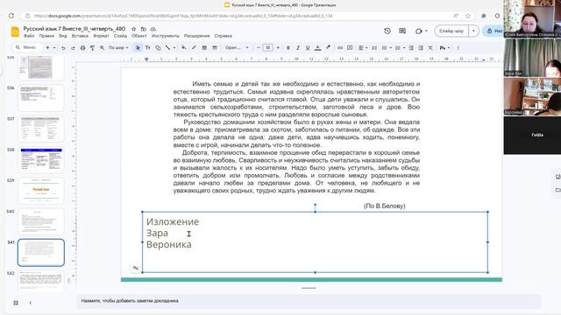Screen dimensions: 561x315
Task: Click the highlight color marker icon
Action: coord(328,48)
